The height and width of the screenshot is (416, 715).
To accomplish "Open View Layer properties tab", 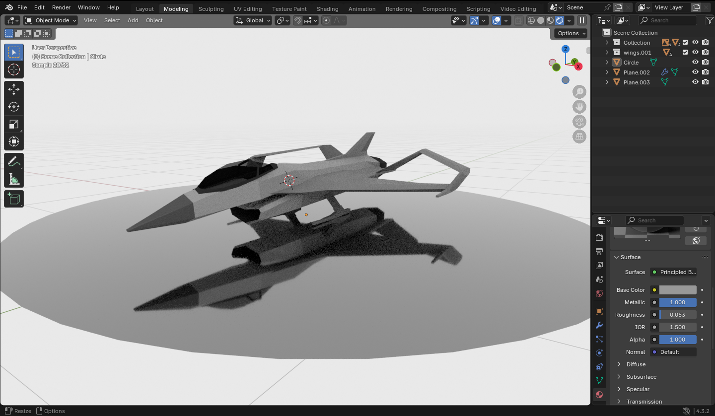I will point(599,266).
